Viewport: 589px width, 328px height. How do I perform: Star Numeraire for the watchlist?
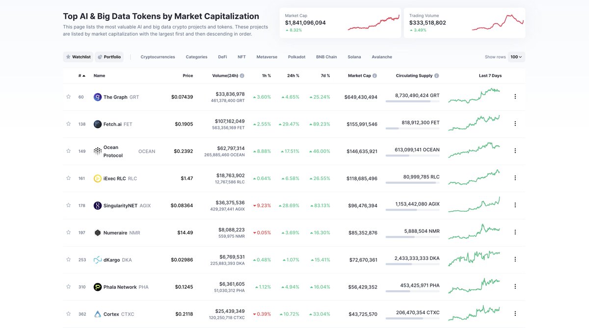(69, 232)
